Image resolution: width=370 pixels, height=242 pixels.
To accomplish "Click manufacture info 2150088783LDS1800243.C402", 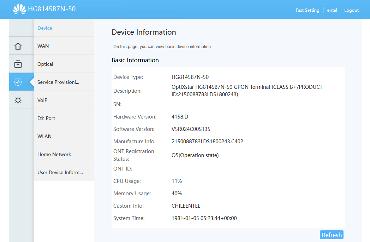I will pyautogui.click(x=207, y=142).
